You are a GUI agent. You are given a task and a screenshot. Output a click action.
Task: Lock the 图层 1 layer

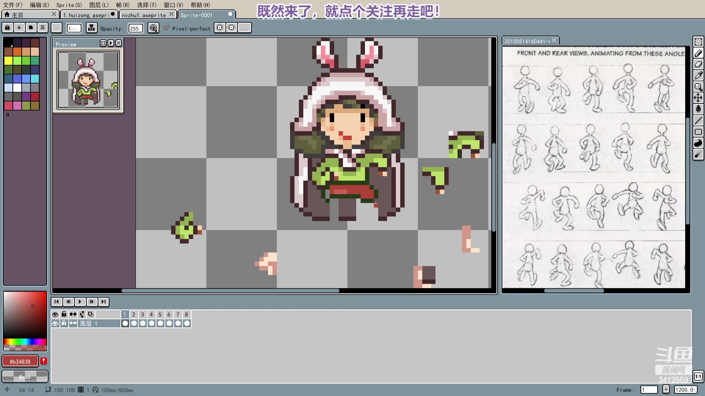click(x=64, y=323)
